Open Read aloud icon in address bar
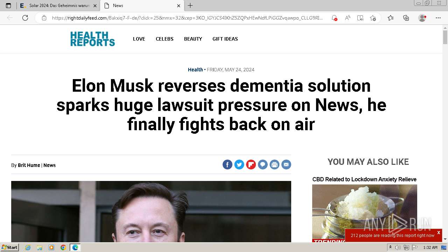This screenshot has height=252, width=448. (x=348, y=18)
